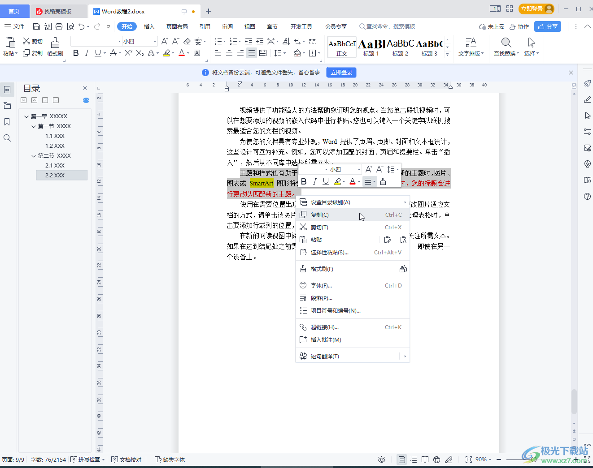
Task: Center align paragraph from ribbon
Action: click(229, 53)
